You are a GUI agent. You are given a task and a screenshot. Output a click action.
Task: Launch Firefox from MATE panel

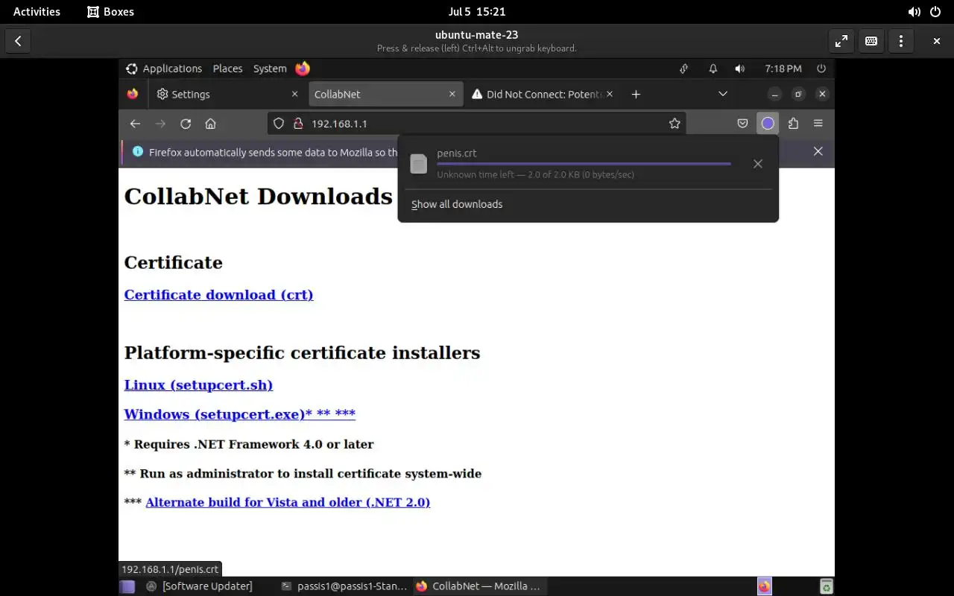point(303,69)
